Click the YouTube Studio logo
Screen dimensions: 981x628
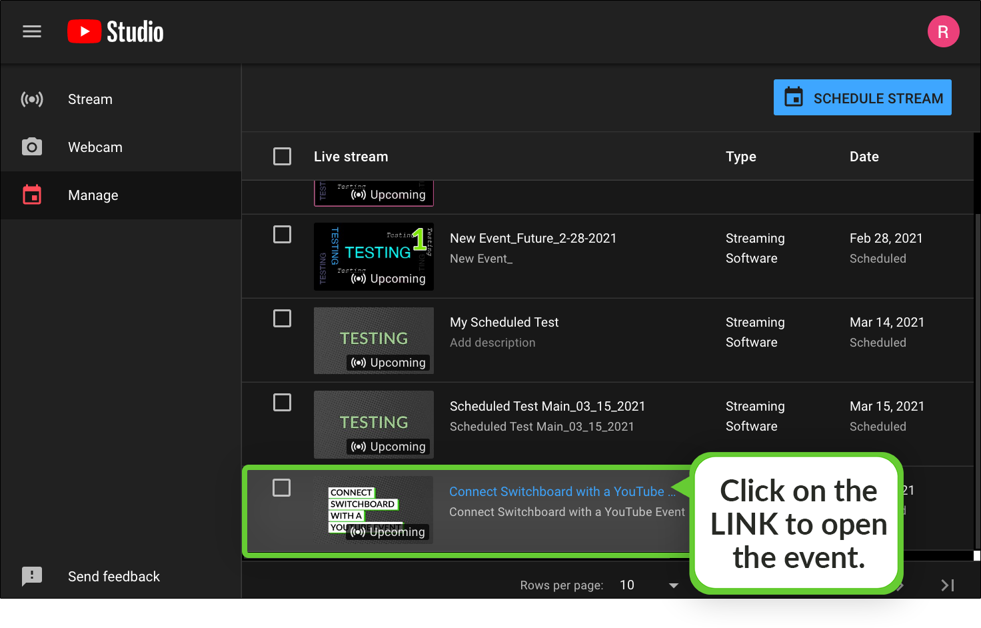[115, 32]
